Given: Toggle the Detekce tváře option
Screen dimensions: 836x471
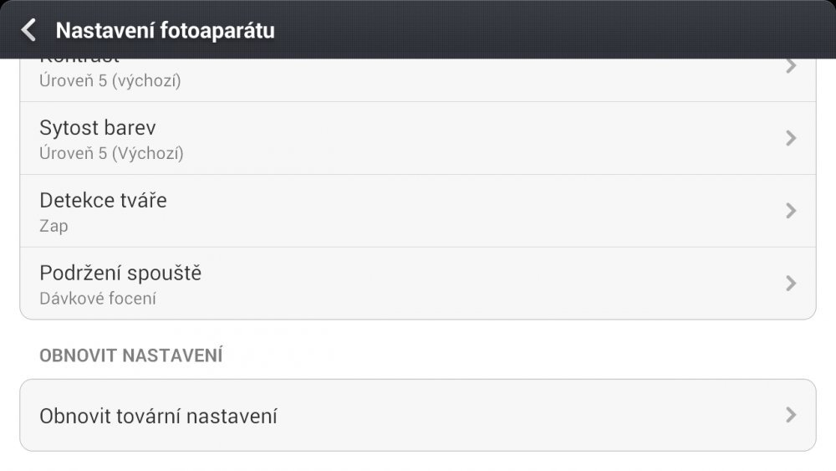Looking at the screenshot, I should tap(103, 201).
